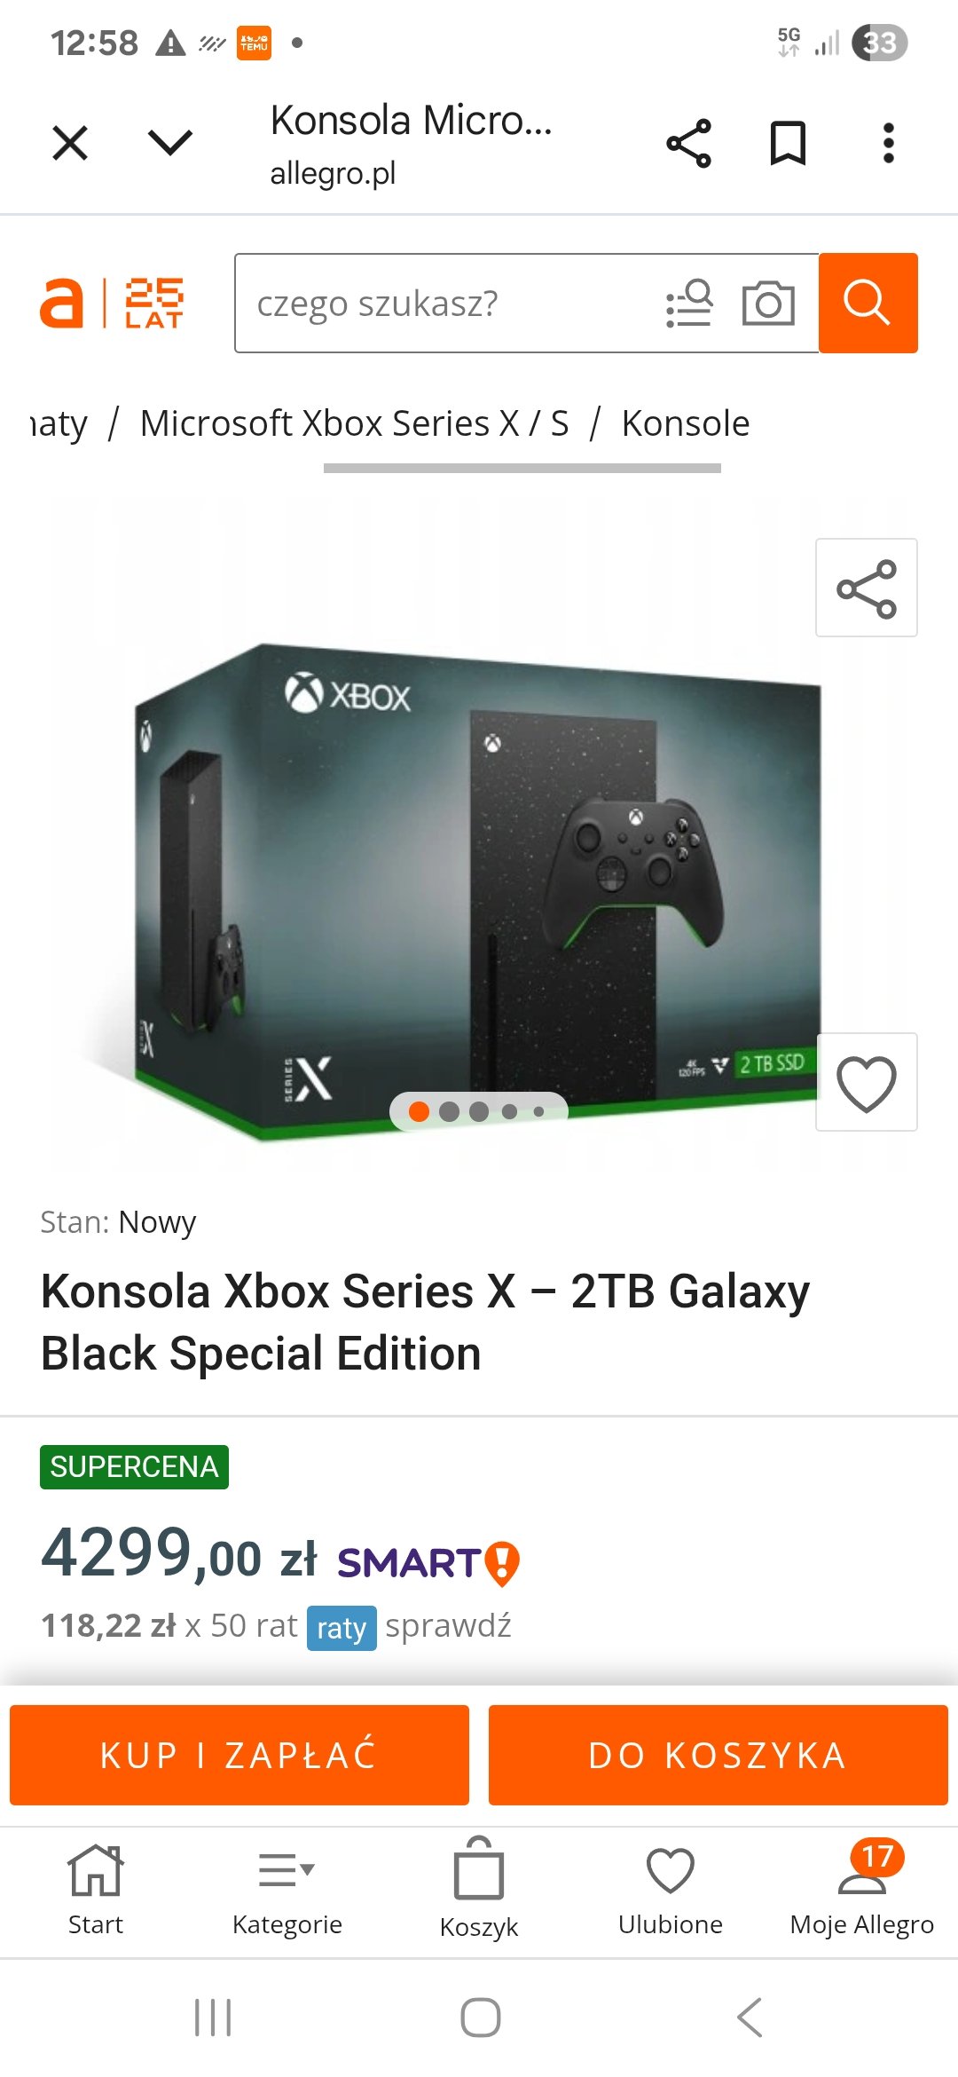Select the second image carousel dot
The image size is (958, 2077).
(450, 1111)
